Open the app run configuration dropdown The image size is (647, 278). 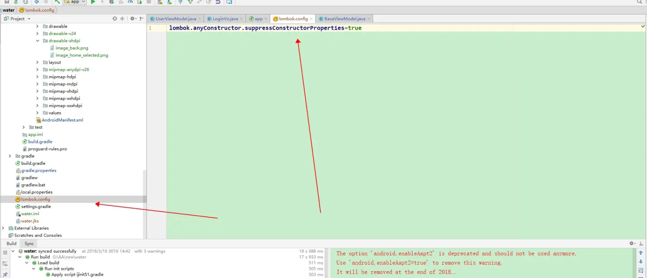[x=75, y=2]
